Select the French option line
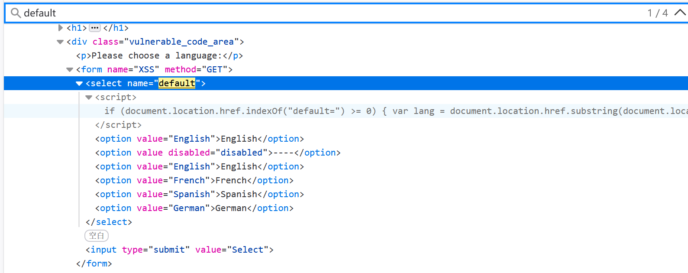 [x=194, y=180]
